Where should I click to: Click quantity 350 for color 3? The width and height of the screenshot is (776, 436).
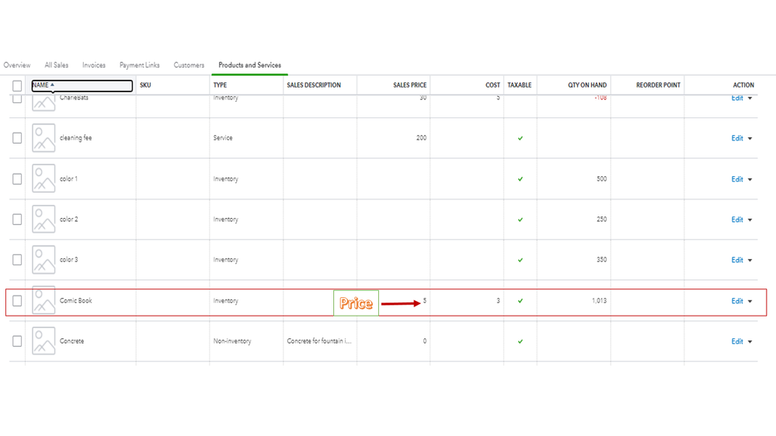(x=601, y=260)
